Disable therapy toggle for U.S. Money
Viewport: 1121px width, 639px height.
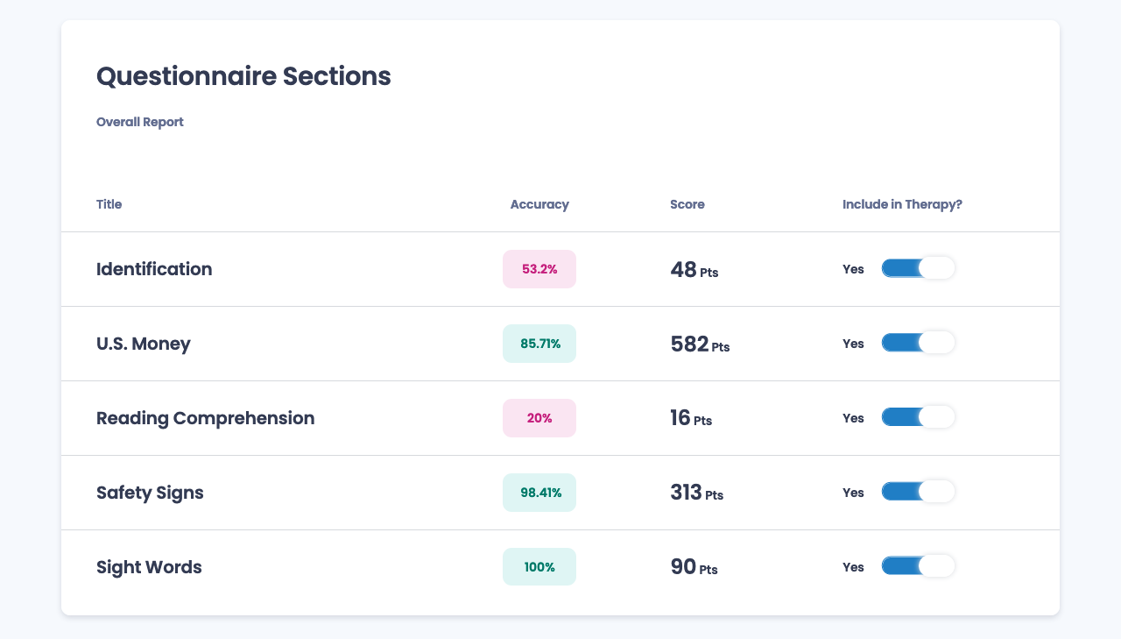[918, 343]
